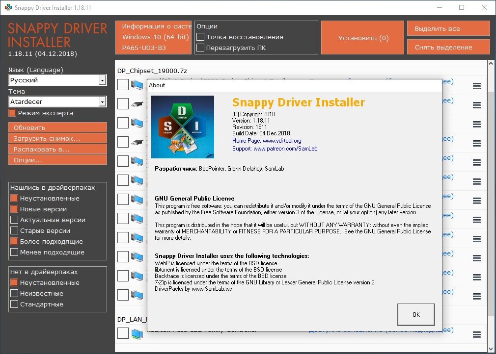Tick checkbox of first row under DP_Chipset_19000.7z
Image resolution: width=496 pixels, height=354 pixels.
click(123, 85)
